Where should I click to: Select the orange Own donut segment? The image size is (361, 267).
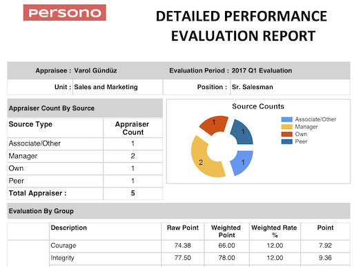coord(213,124)
